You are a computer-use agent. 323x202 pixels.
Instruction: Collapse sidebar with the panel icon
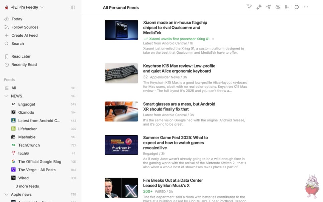pos(73,7)
